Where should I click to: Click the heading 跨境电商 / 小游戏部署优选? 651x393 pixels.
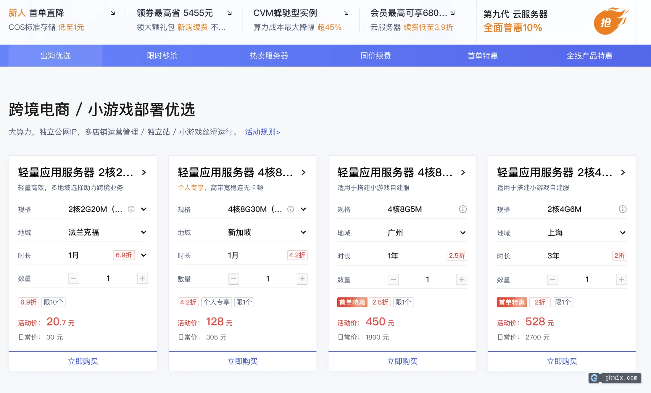102,109
